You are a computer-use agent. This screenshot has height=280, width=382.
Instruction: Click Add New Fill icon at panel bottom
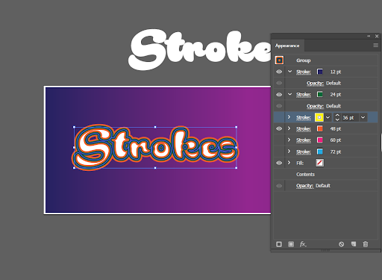click(x=291, y=244)
